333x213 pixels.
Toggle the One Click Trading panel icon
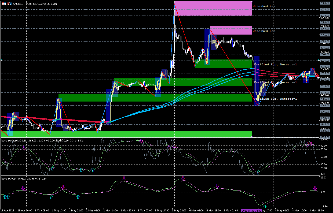(x=9, y=4)
